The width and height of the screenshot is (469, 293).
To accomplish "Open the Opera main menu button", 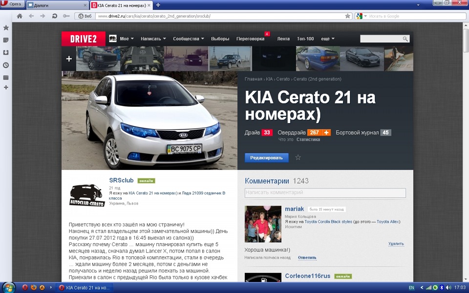I will 12,4.
